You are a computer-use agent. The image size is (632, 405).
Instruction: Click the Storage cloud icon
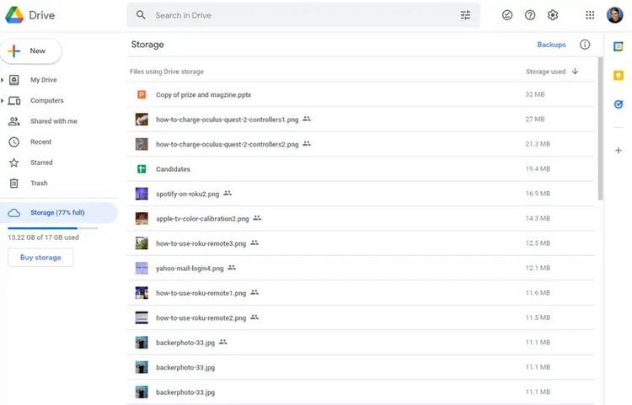click(13, 212)
